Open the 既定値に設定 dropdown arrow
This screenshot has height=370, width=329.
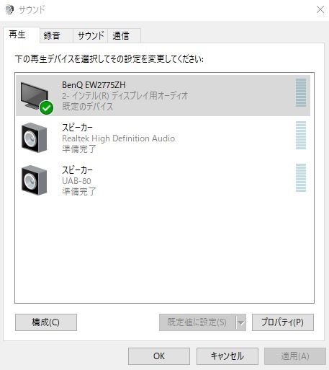[241, 322]
